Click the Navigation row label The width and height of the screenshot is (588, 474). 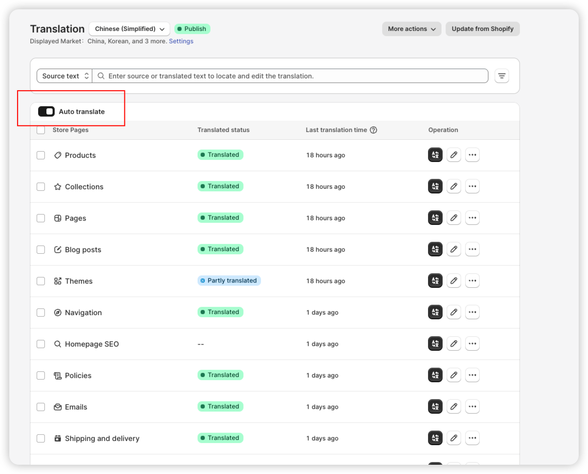tap(83, 313)
